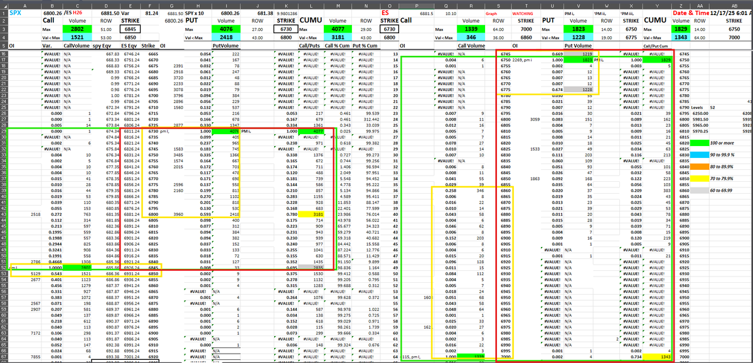753x363 pixels.
Task: Select green 1339 ES call max in row 3
Action: click(x=470, y=29)
